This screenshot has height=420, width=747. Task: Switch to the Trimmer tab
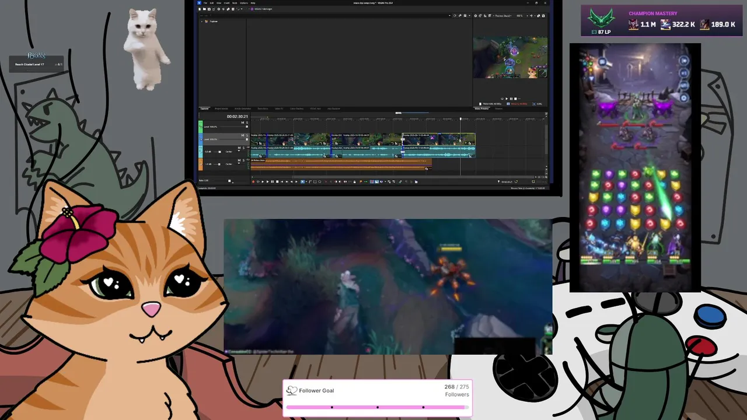pos(499,108)
